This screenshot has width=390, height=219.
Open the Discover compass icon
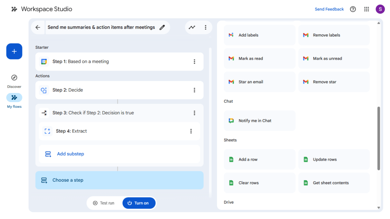(14, 78)
